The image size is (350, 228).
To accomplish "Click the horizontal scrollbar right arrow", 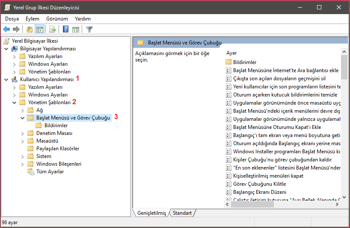I will 337,205.
